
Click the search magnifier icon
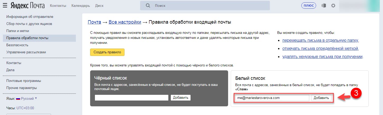148,6
